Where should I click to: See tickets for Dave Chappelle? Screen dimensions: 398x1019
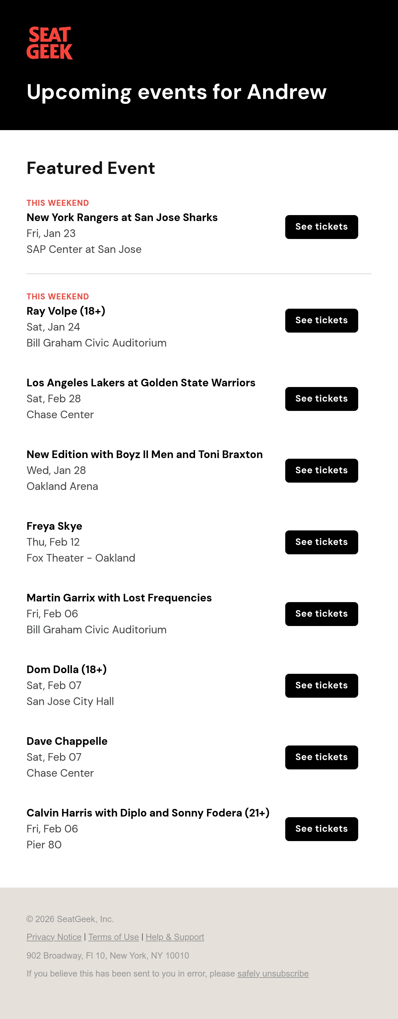[321, 757]
